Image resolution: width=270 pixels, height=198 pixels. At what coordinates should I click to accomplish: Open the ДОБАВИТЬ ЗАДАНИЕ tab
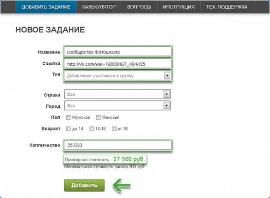[x=46, y=7]
